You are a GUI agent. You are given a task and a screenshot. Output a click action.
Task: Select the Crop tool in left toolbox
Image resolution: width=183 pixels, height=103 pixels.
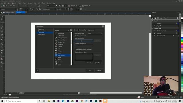pyautogui.click(x=1, y=19)
